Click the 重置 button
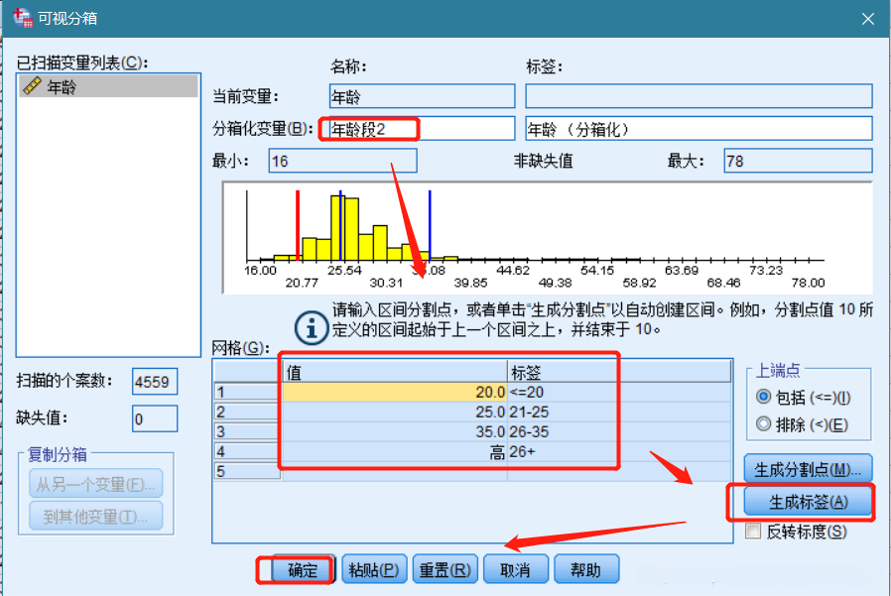 pos(444,569)
